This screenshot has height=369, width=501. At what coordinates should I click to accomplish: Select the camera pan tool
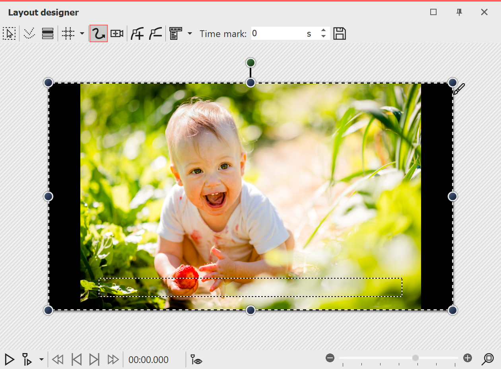tap(116, 33)
